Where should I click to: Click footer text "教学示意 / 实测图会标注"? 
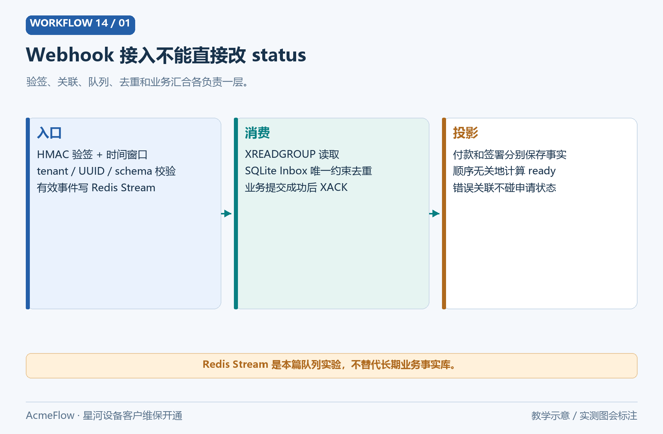click(x=584, y=416)
